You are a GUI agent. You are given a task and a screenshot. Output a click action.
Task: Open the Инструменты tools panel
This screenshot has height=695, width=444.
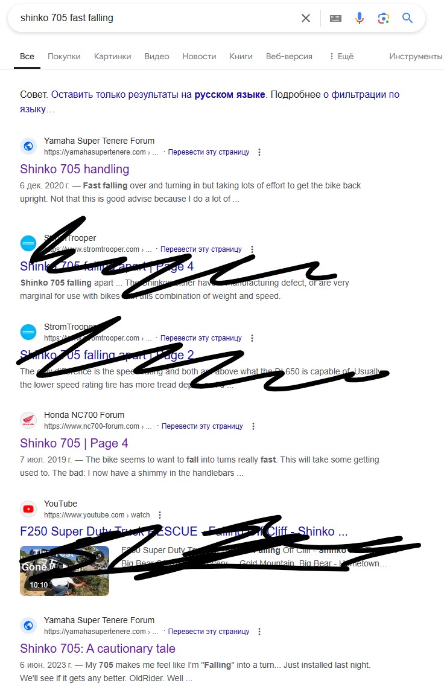click(x=416, y=56)
